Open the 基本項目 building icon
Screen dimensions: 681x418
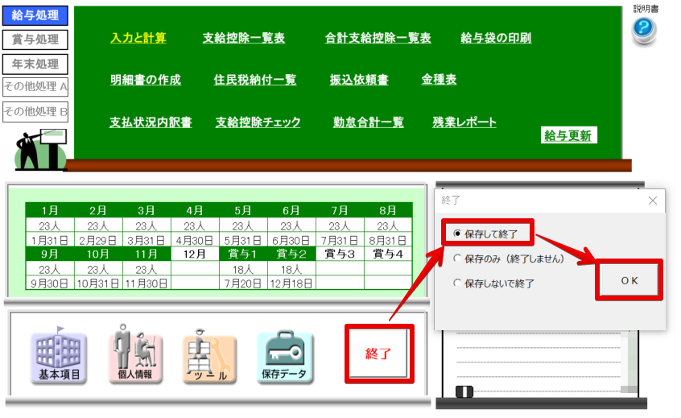59,356
